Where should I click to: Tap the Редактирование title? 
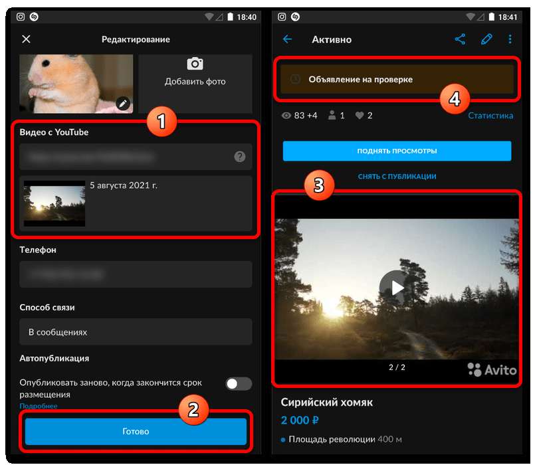click(x=136, y=39)
